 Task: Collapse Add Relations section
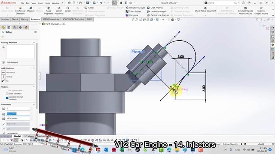34,68
